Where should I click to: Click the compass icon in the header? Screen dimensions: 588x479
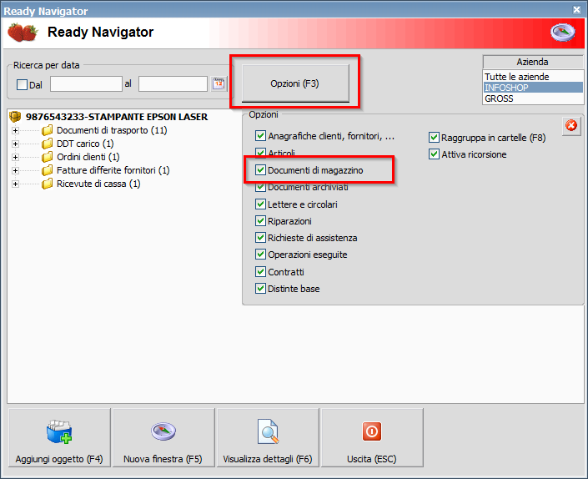(x=562, y=33)
